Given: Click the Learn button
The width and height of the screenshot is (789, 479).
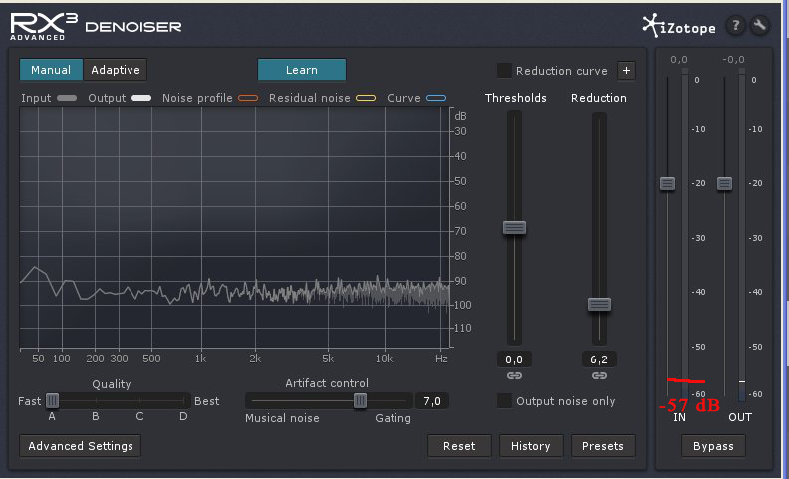Looking at the screenshot, I should pos(302,70).
